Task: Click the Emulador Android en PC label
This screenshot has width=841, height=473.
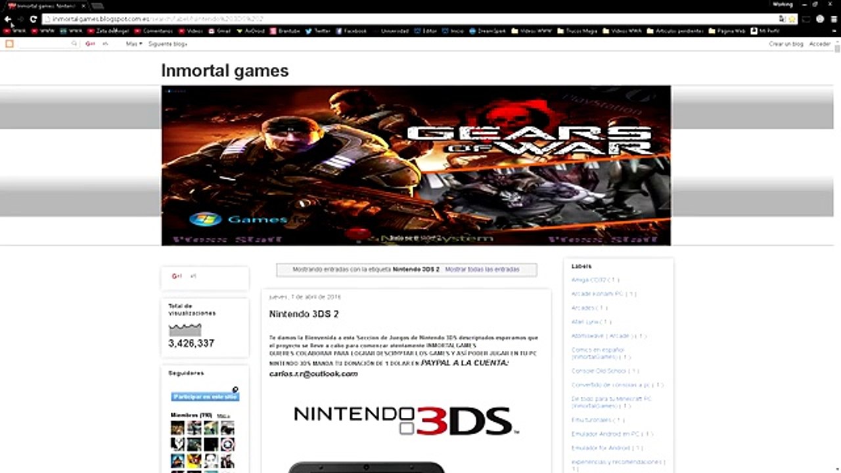Action: pos(612,434)
